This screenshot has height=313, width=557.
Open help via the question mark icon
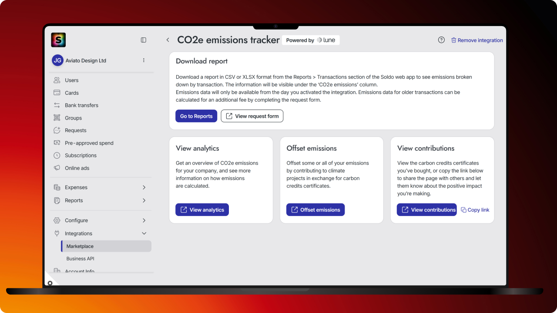441,40
